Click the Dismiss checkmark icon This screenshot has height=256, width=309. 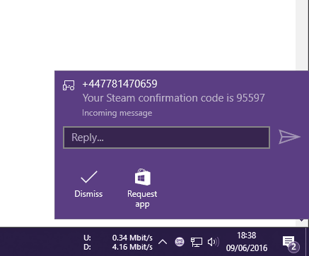click(89, 177)
